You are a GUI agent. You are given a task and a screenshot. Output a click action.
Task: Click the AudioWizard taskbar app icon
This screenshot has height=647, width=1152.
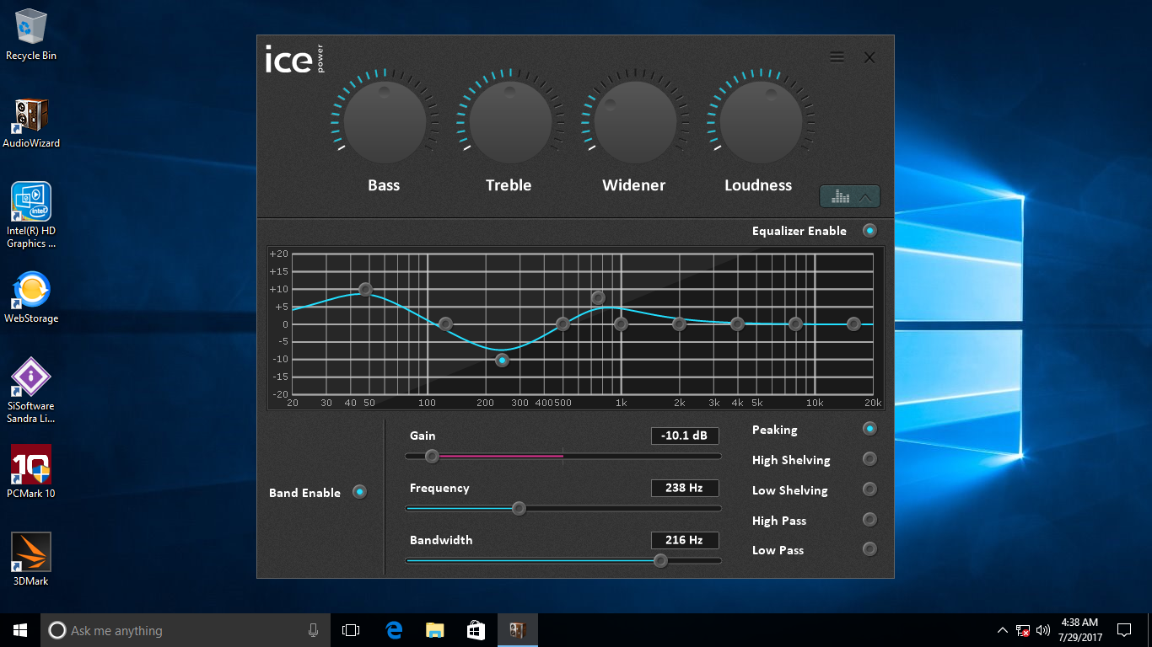(x=517, y=630)
